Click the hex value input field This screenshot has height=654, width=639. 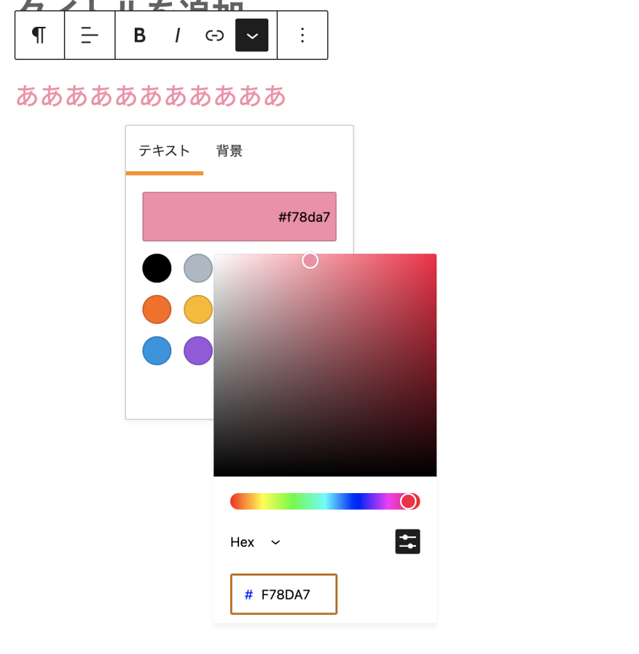point(291,595)
